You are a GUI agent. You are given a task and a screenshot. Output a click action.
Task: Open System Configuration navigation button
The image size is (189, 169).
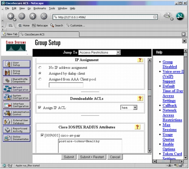point(17,97)
